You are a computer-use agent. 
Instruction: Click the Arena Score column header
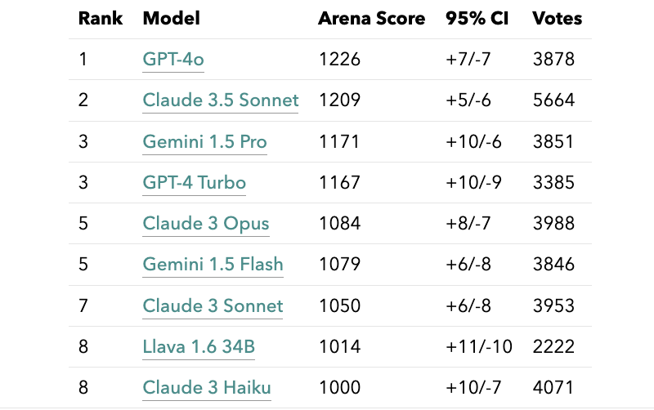click(371, 18)
